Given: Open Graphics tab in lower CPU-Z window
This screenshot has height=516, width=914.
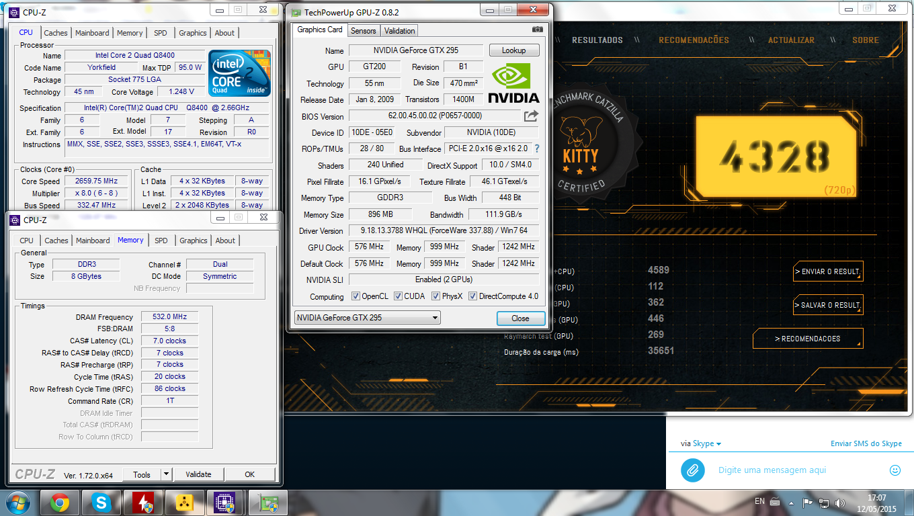Looking at the screenshot, I should click(x=194, y=241).
